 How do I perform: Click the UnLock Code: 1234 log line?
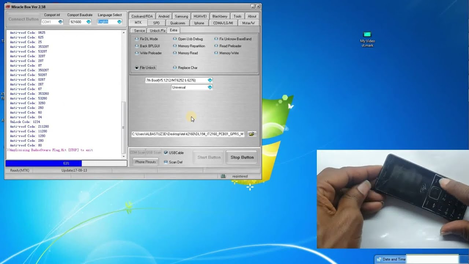(25, 122)
